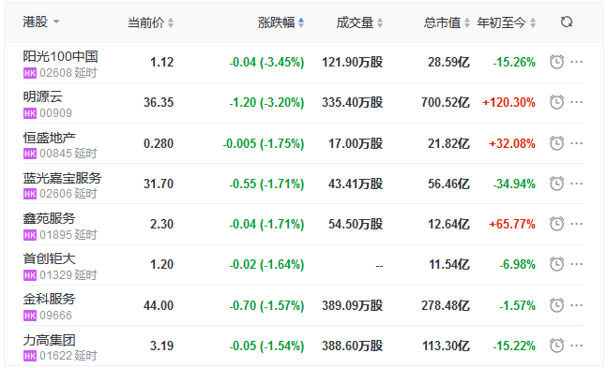Select the -34.94% year-to-date value
The height and width of the screenshot is (368, 608).
[x=514, y=184]
